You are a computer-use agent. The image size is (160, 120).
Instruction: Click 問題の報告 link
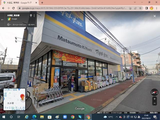pyautogui.click(x=154, y=113)
